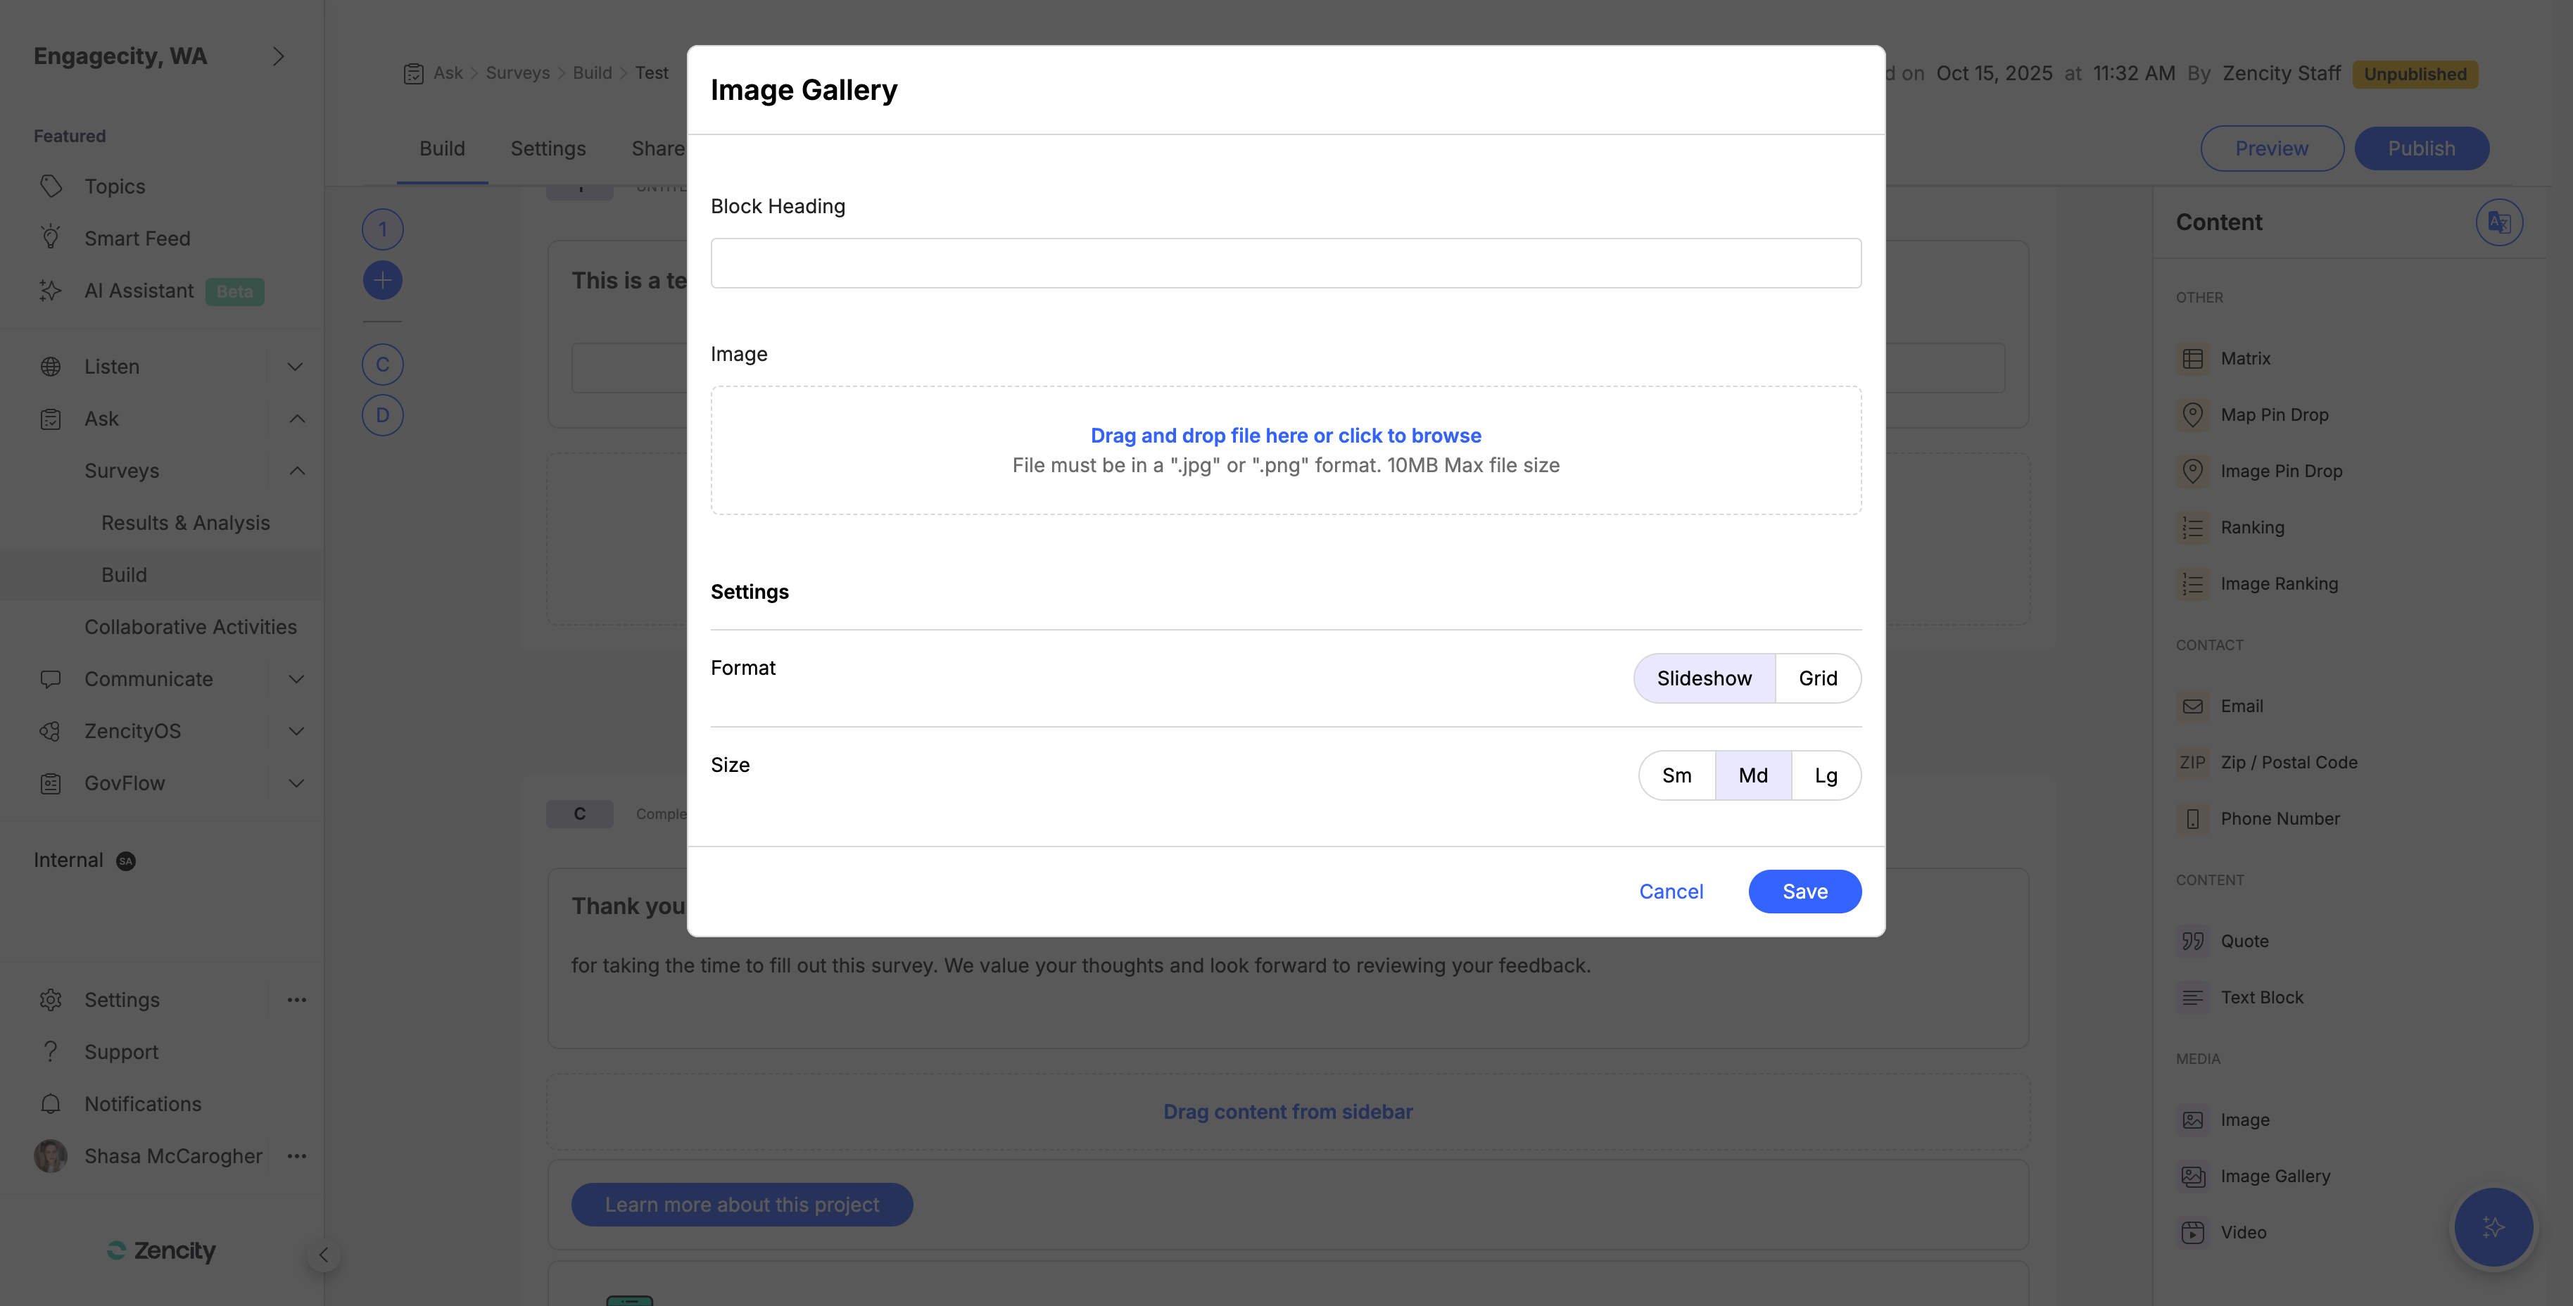Expand the GovFlow sidebar section
Image resolution: width=2573 pixels, height=1306 pixels.
point(296,782)
